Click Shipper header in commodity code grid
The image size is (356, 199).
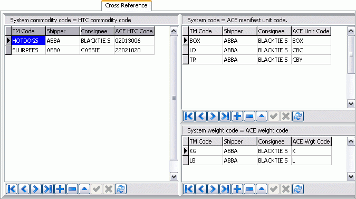pos(63,31)
